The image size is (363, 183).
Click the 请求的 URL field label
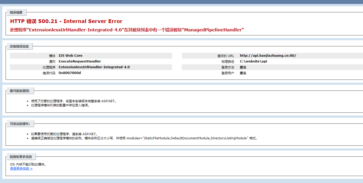[226, 56]
